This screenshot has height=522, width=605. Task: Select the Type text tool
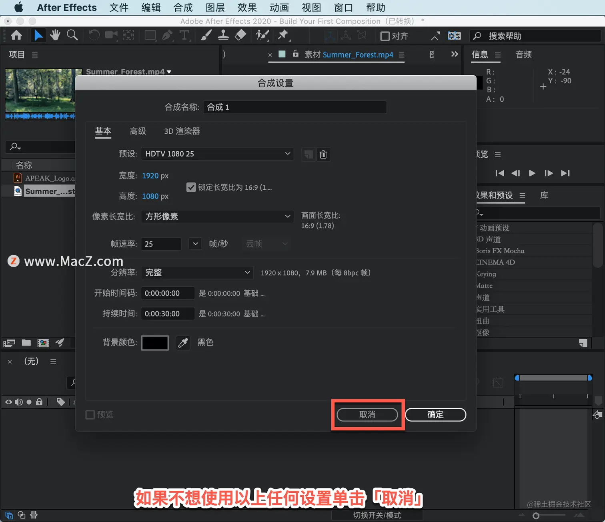(184, 35)
